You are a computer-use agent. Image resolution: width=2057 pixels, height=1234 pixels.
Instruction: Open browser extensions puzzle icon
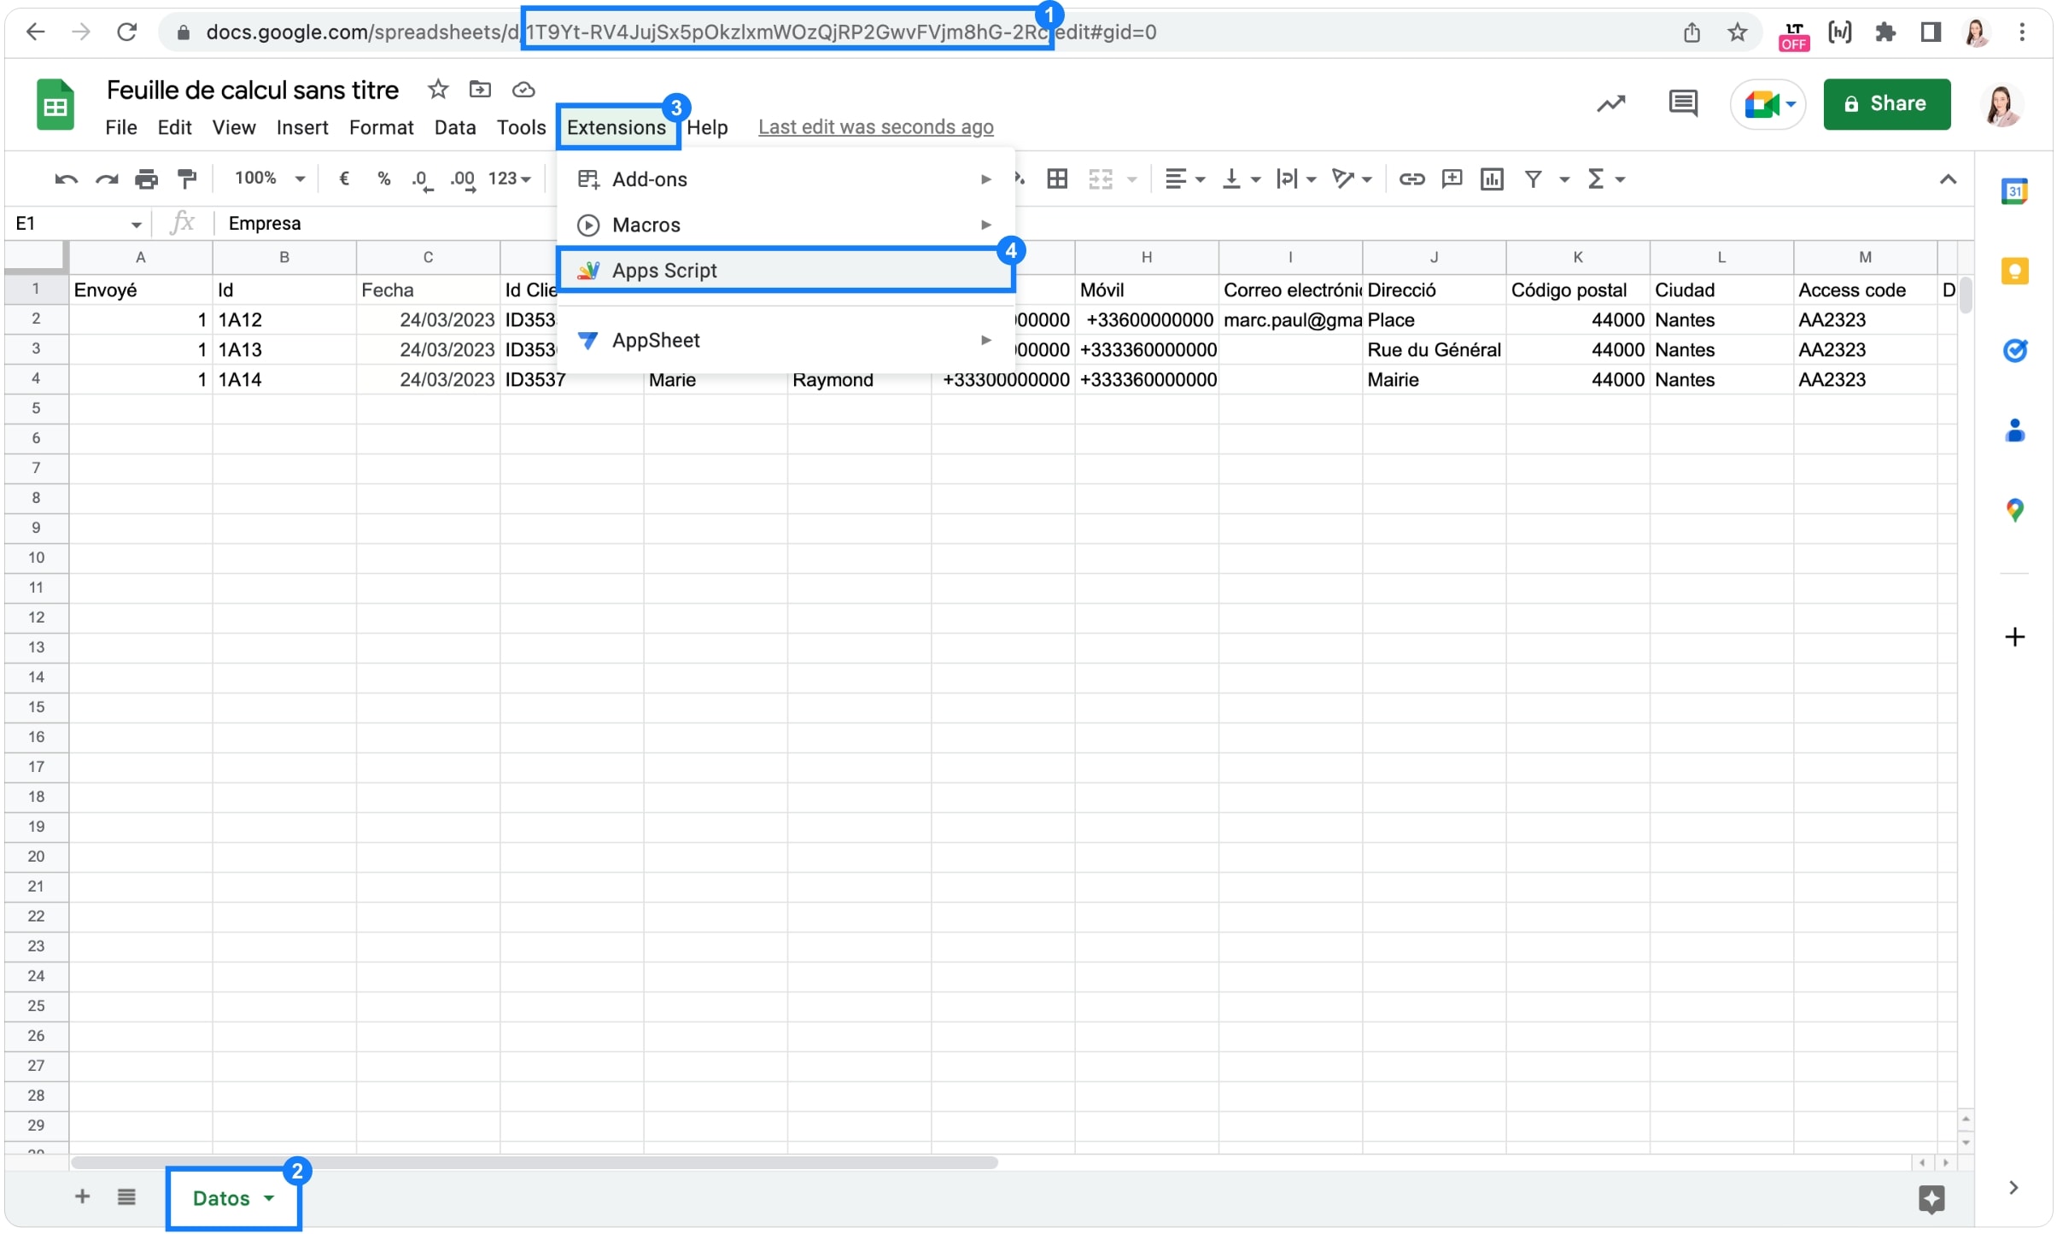[x=1885, y=32]
